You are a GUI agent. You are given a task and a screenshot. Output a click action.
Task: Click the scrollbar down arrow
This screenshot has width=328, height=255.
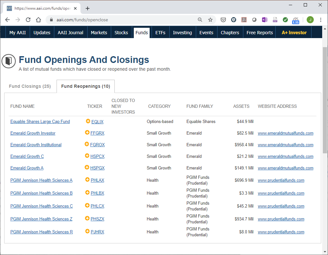pyautogui.click(x=325, y=252)
